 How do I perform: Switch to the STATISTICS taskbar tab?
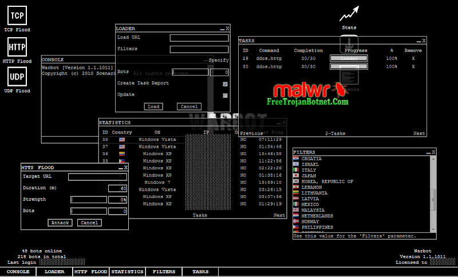[127, 272]
